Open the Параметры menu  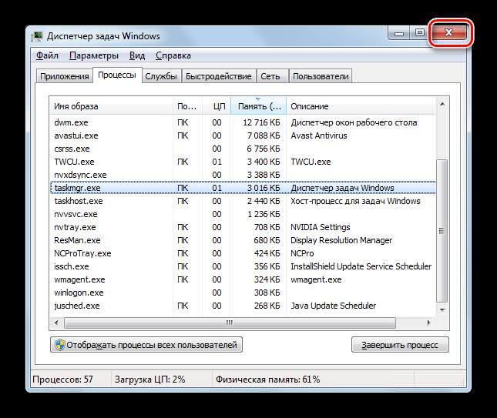[94, 55]
